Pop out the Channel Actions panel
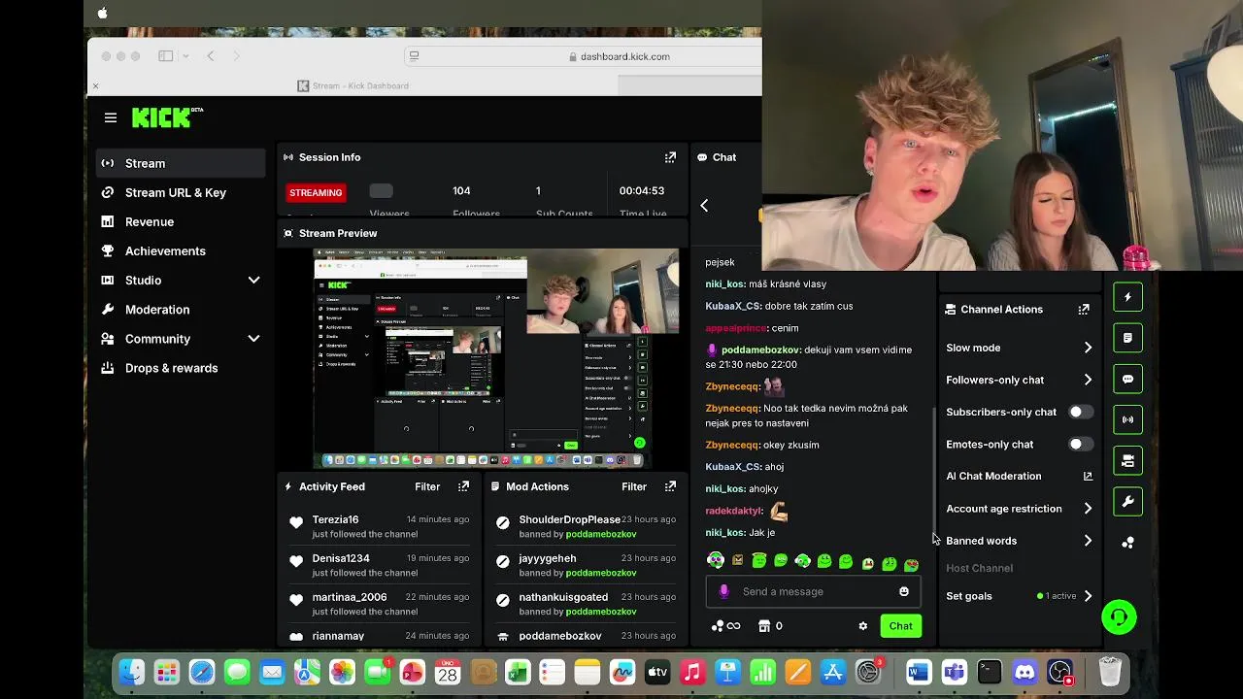1243x699 pixels. (1084, 309)
